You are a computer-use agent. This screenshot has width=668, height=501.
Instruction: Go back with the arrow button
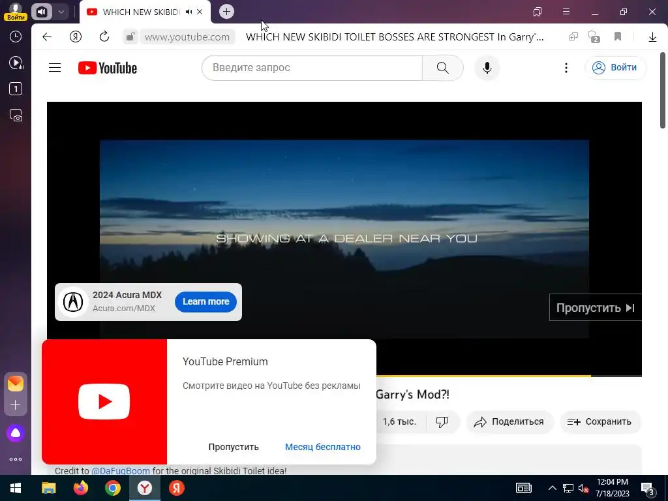pos(47,37)
